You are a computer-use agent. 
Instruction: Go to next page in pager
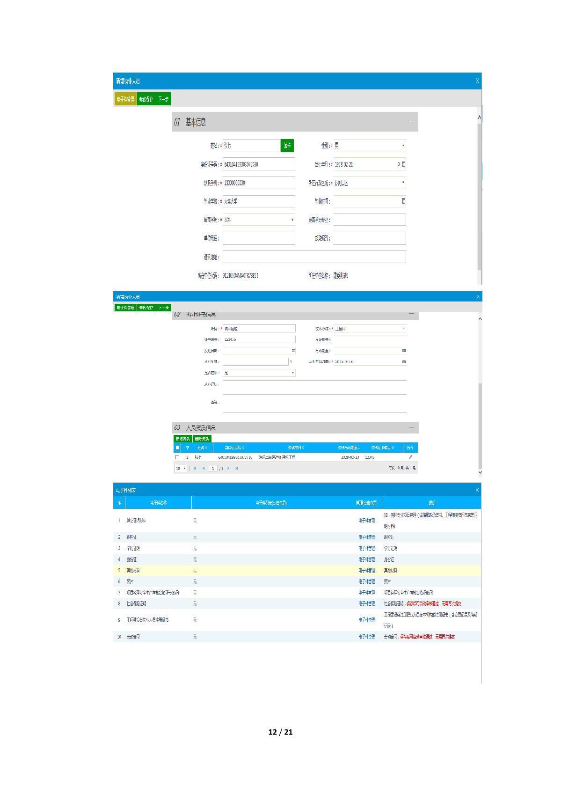point(228,468)
